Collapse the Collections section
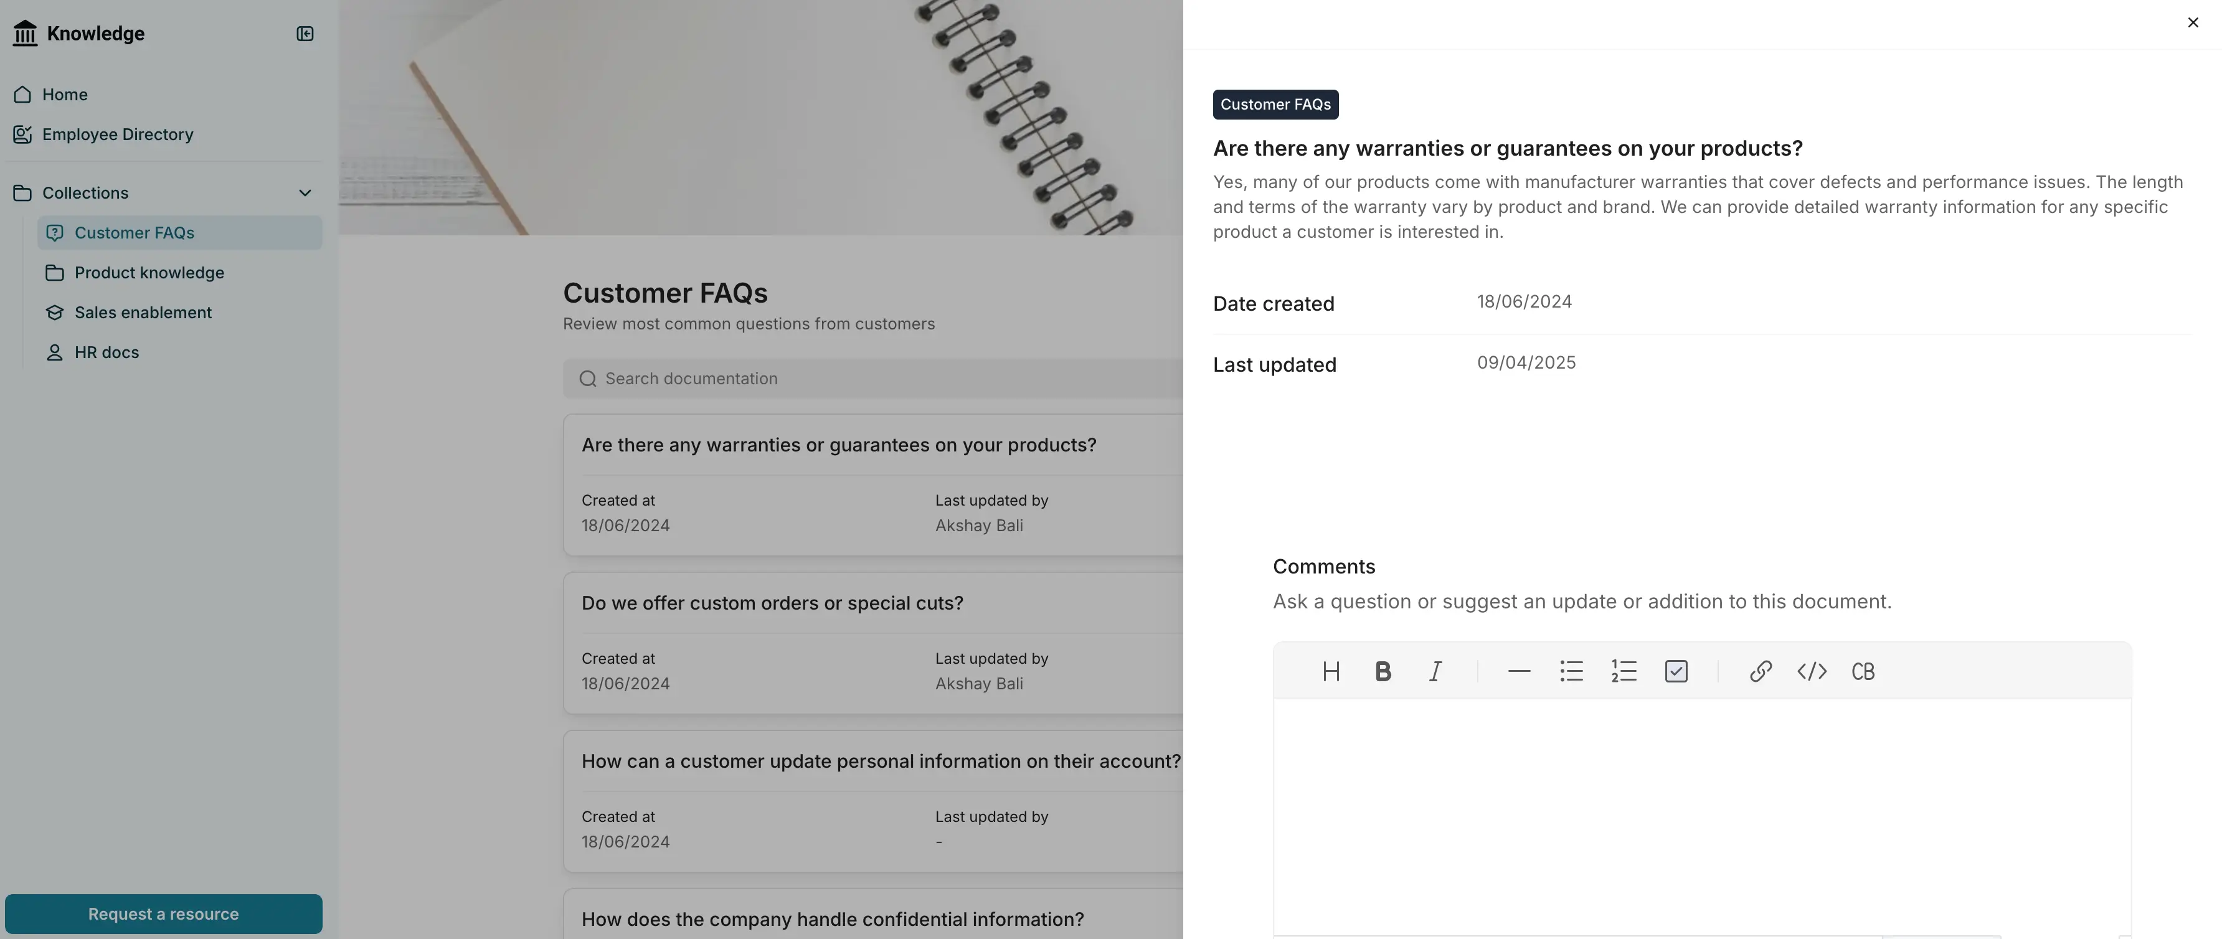The width and height of the screenshot is (2222, 939). [x=305, y=192]
